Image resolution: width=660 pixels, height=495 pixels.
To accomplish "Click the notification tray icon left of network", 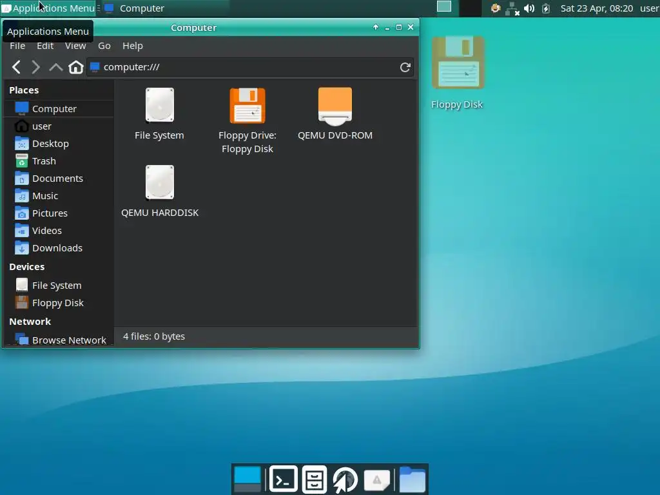I will click(496, 8).
